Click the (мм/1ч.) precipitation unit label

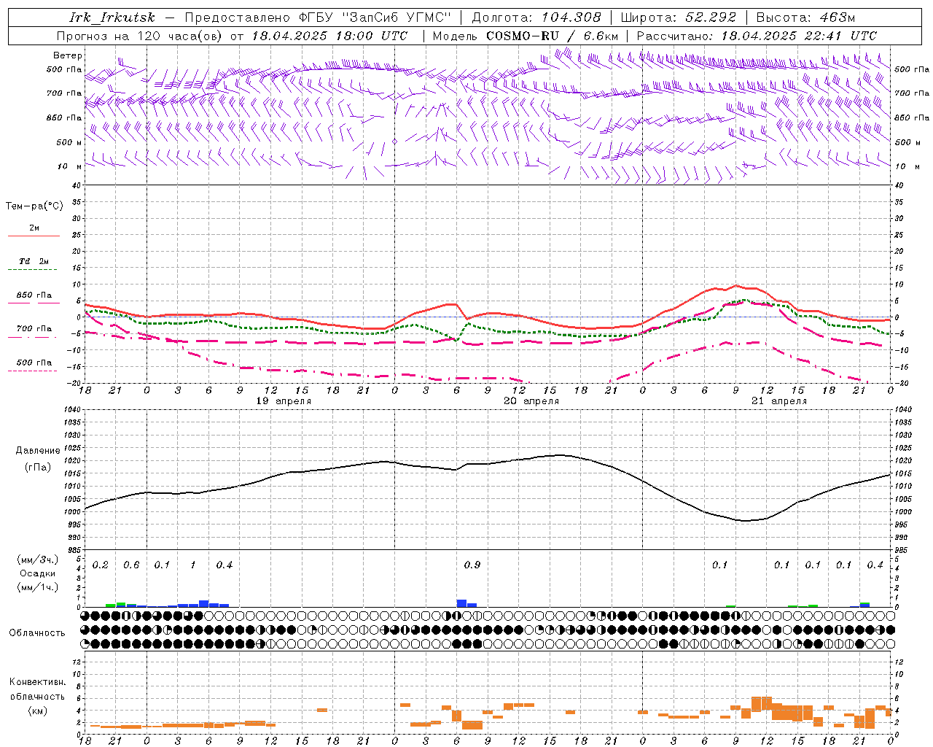pos(37,587)
